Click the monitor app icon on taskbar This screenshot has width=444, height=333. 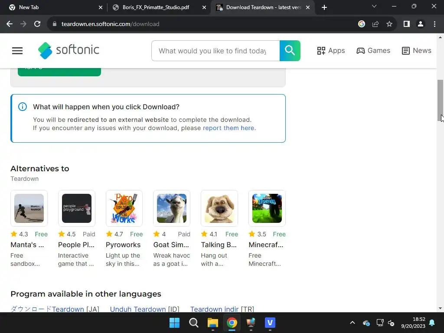click(251, 323)
